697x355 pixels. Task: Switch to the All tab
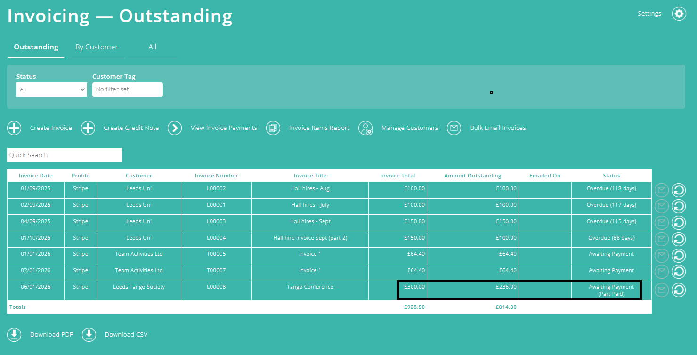click(152, 47)
